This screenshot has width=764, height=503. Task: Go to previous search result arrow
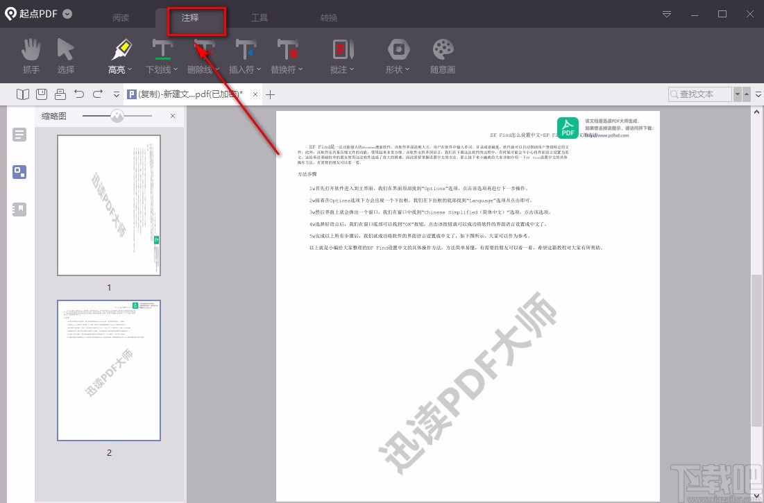click(746, 94)
